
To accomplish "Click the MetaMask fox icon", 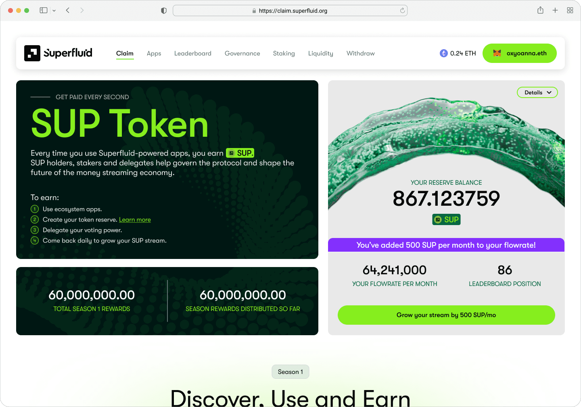I will pos(497,53).
